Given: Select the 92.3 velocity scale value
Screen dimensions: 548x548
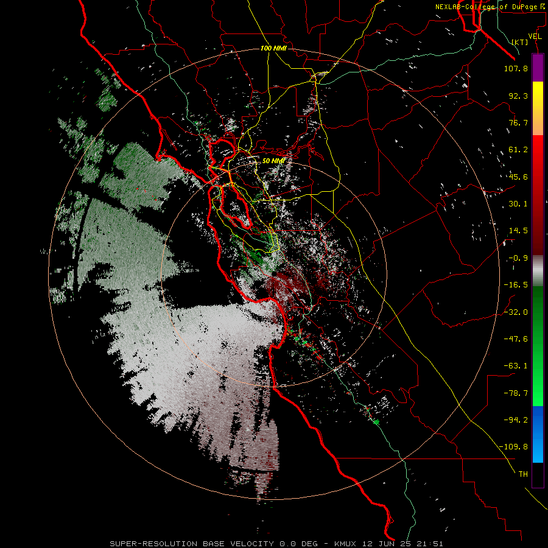Looking at the screenshot, I should click(x=518, y=96).
